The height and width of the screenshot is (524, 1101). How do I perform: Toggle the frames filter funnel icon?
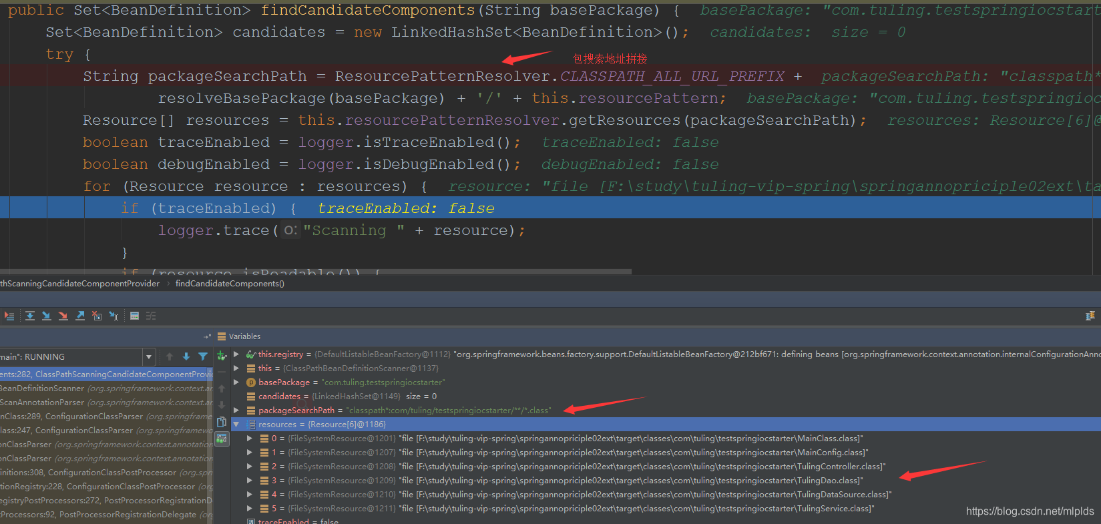coord(202,357)
